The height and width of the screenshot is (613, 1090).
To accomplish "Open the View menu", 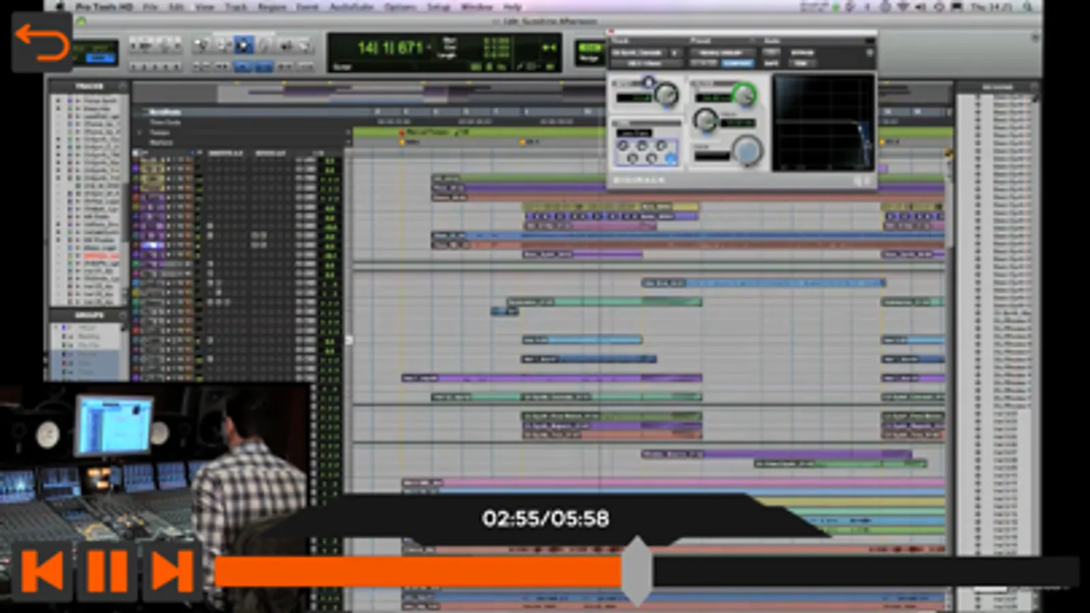I will (205, 7).
